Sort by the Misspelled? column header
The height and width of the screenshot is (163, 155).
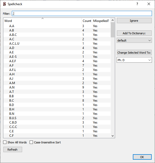(101, 21)
